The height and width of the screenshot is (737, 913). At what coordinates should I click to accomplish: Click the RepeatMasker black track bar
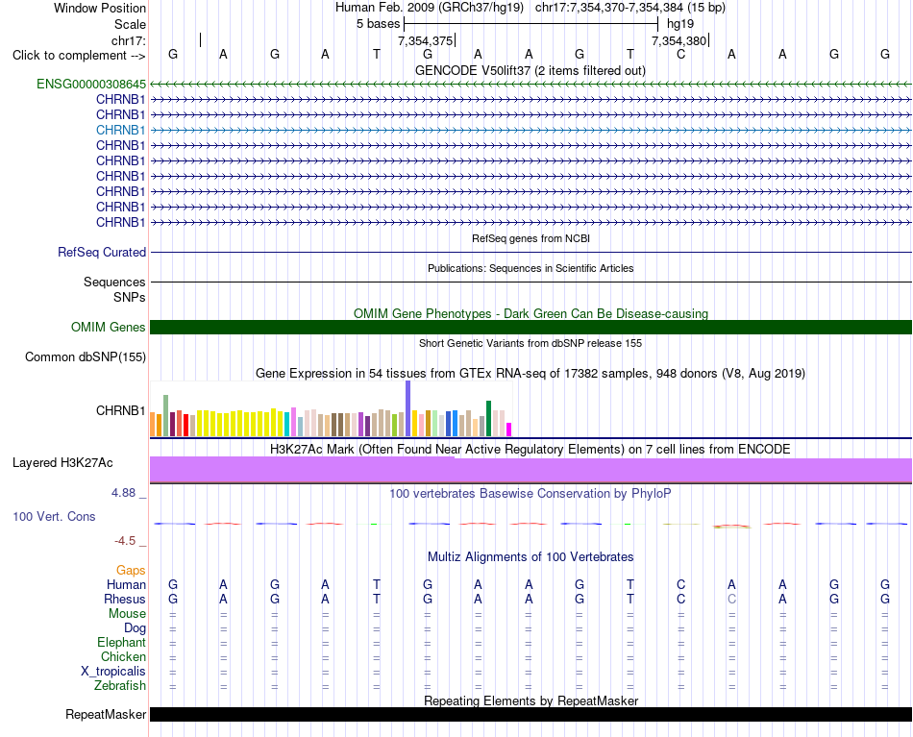pyautogui.click(x=531, y=714)
